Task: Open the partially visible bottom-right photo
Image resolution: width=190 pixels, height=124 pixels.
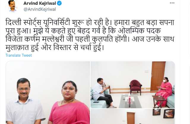Action: click(x=133, y=116)
